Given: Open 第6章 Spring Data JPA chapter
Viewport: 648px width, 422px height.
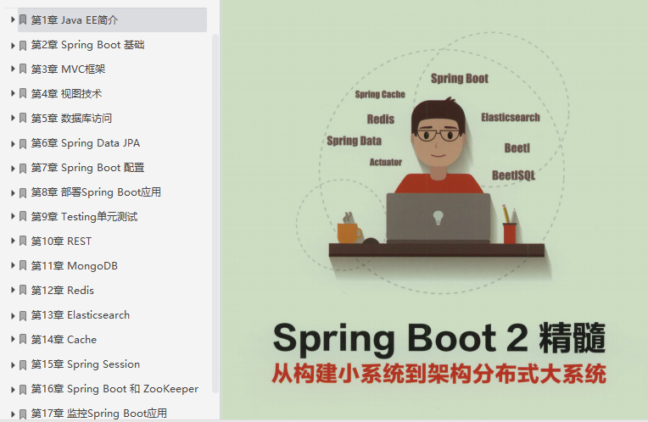Looking at the screenshot, I should tap(86, 143).
